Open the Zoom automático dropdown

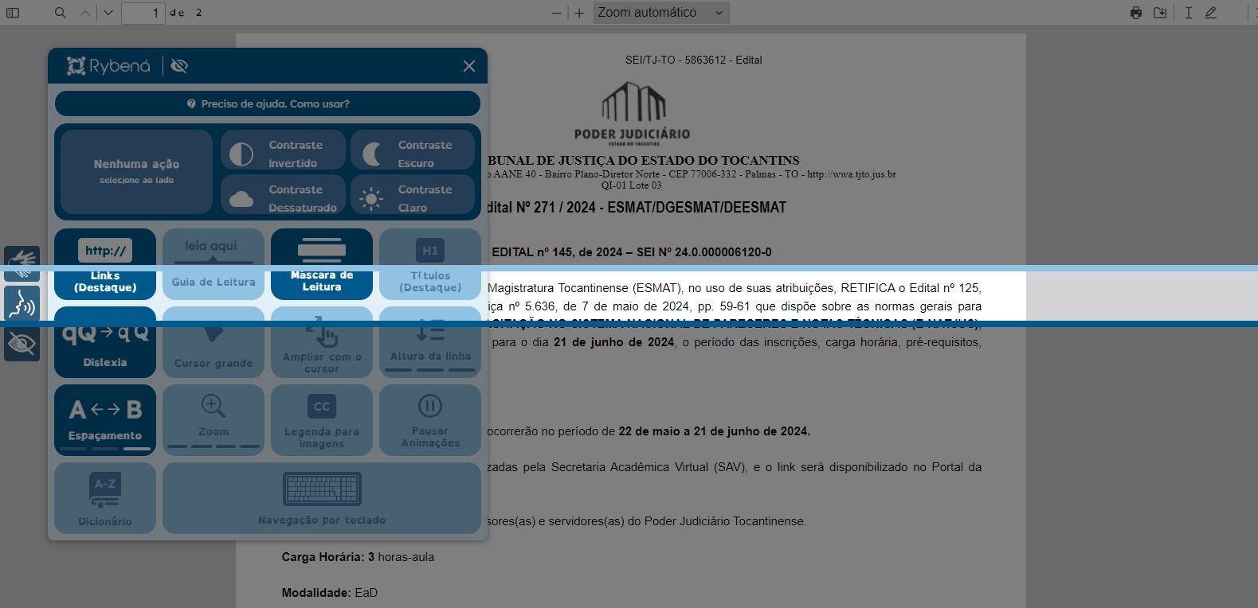[x=660, y=13]
